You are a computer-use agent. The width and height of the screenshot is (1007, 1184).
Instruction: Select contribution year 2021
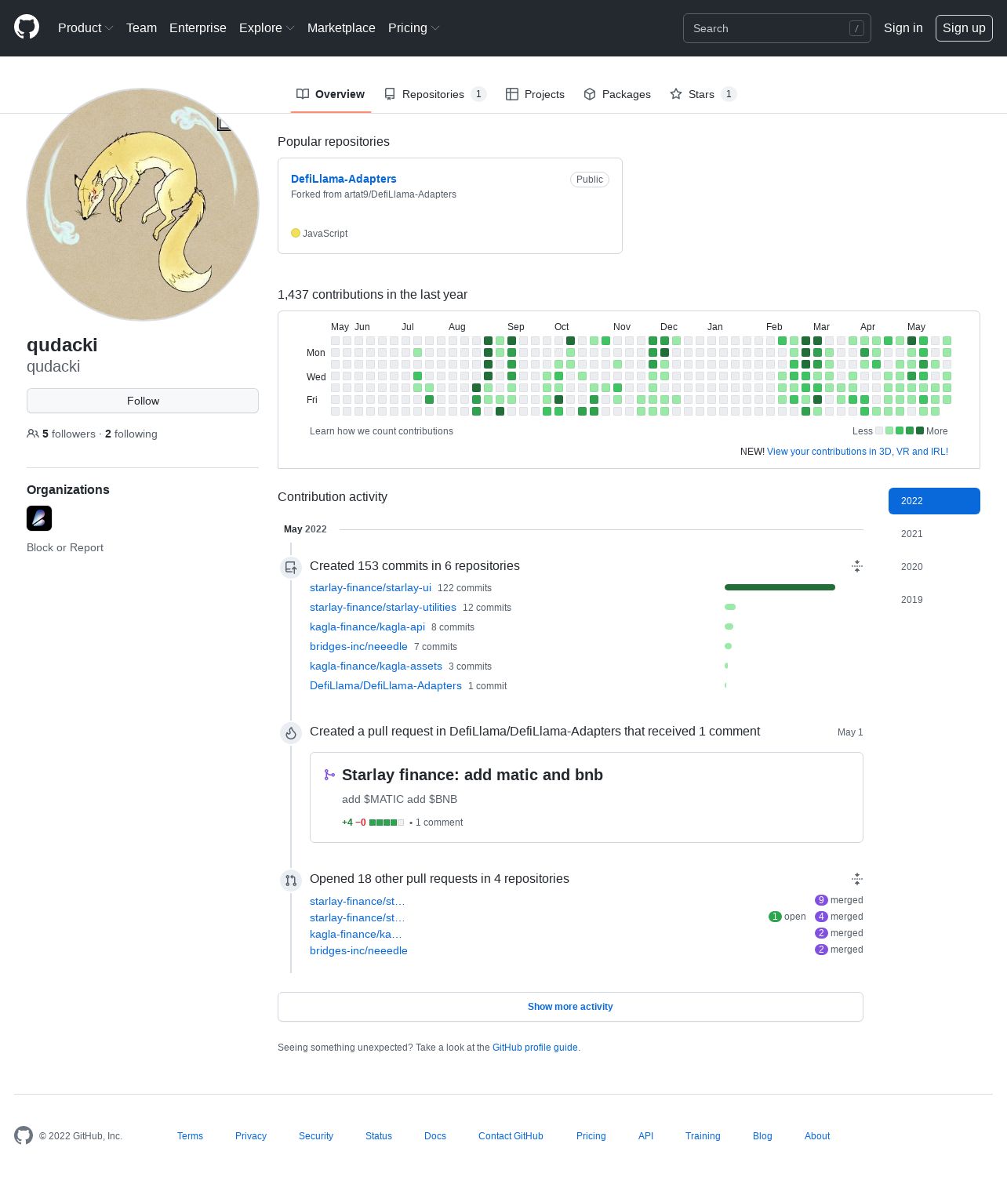pos(934,534)
